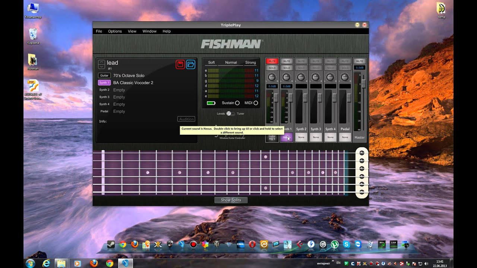The height and width of the screenshot is (268, 477).
Task: Open the fishman folder on desktop
Action: 33,62
